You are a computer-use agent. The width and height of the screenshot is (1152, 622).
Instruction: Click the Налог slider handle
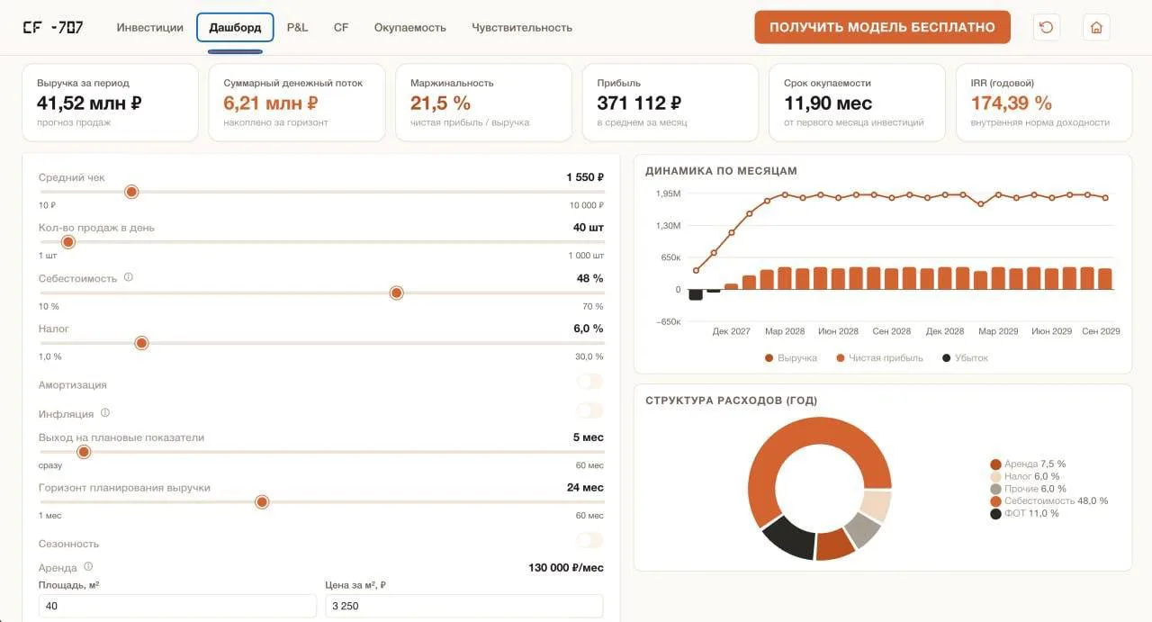141,343
